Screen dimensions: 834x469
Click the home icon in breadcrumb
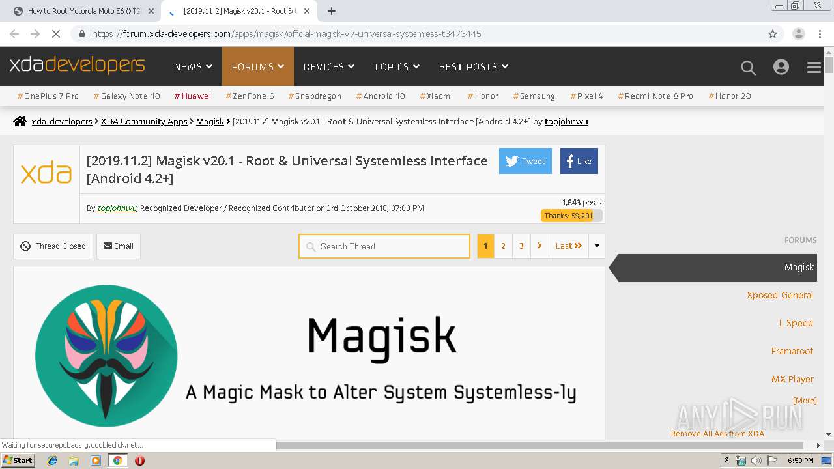[x=20, y=121]
